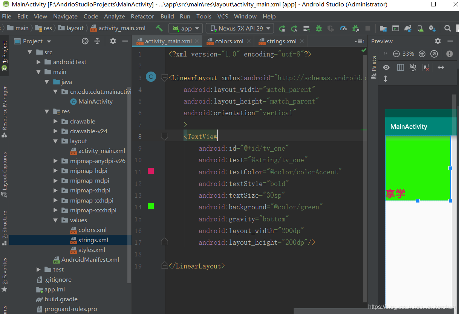The height and width of the screenshot is (314, 459).
Task: Click Collapse All icon in Project panel
Action: 97,41
